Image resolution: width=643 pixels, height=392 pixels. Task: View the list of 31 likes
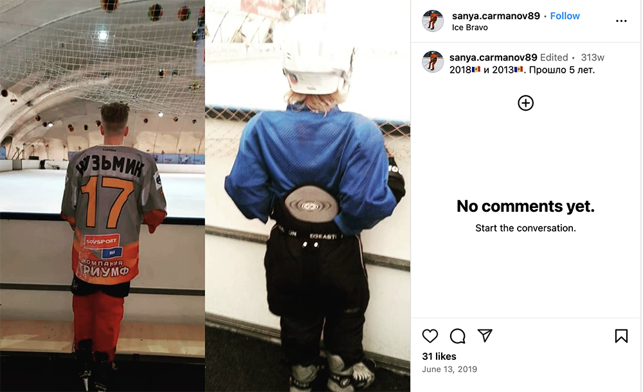(x=439, y=357)
